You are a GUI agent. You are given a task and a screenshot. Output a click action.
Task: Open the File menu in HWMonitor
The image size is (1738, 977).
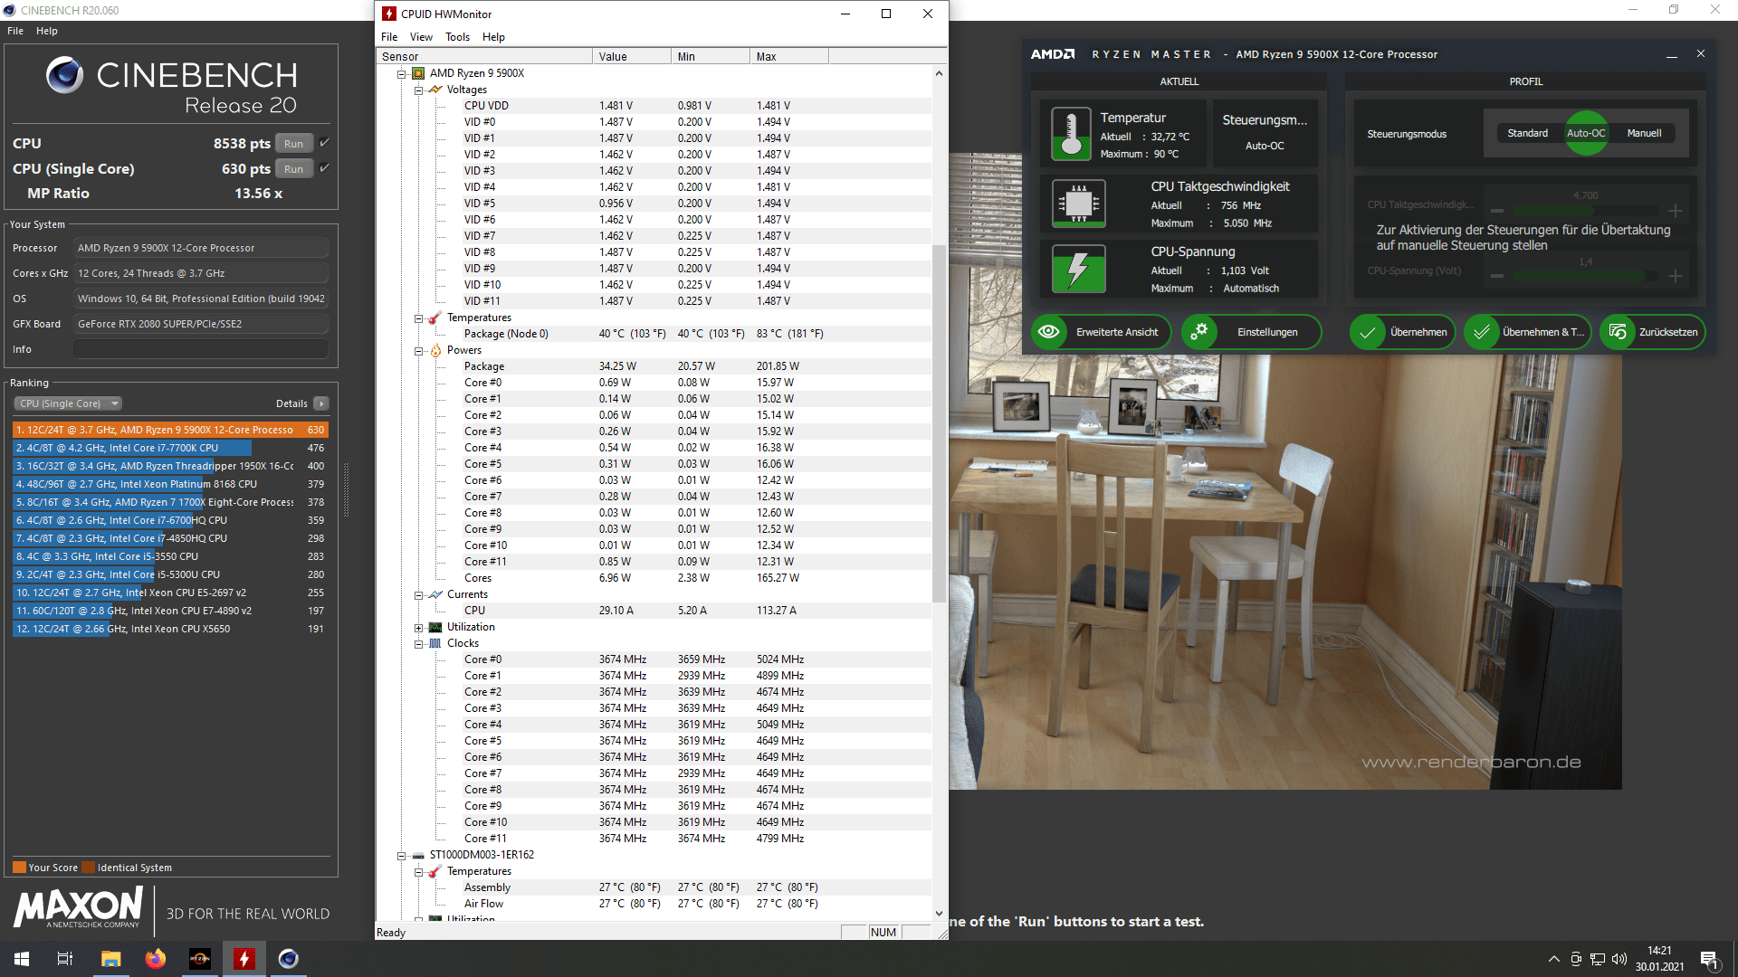tap(389, 37)
